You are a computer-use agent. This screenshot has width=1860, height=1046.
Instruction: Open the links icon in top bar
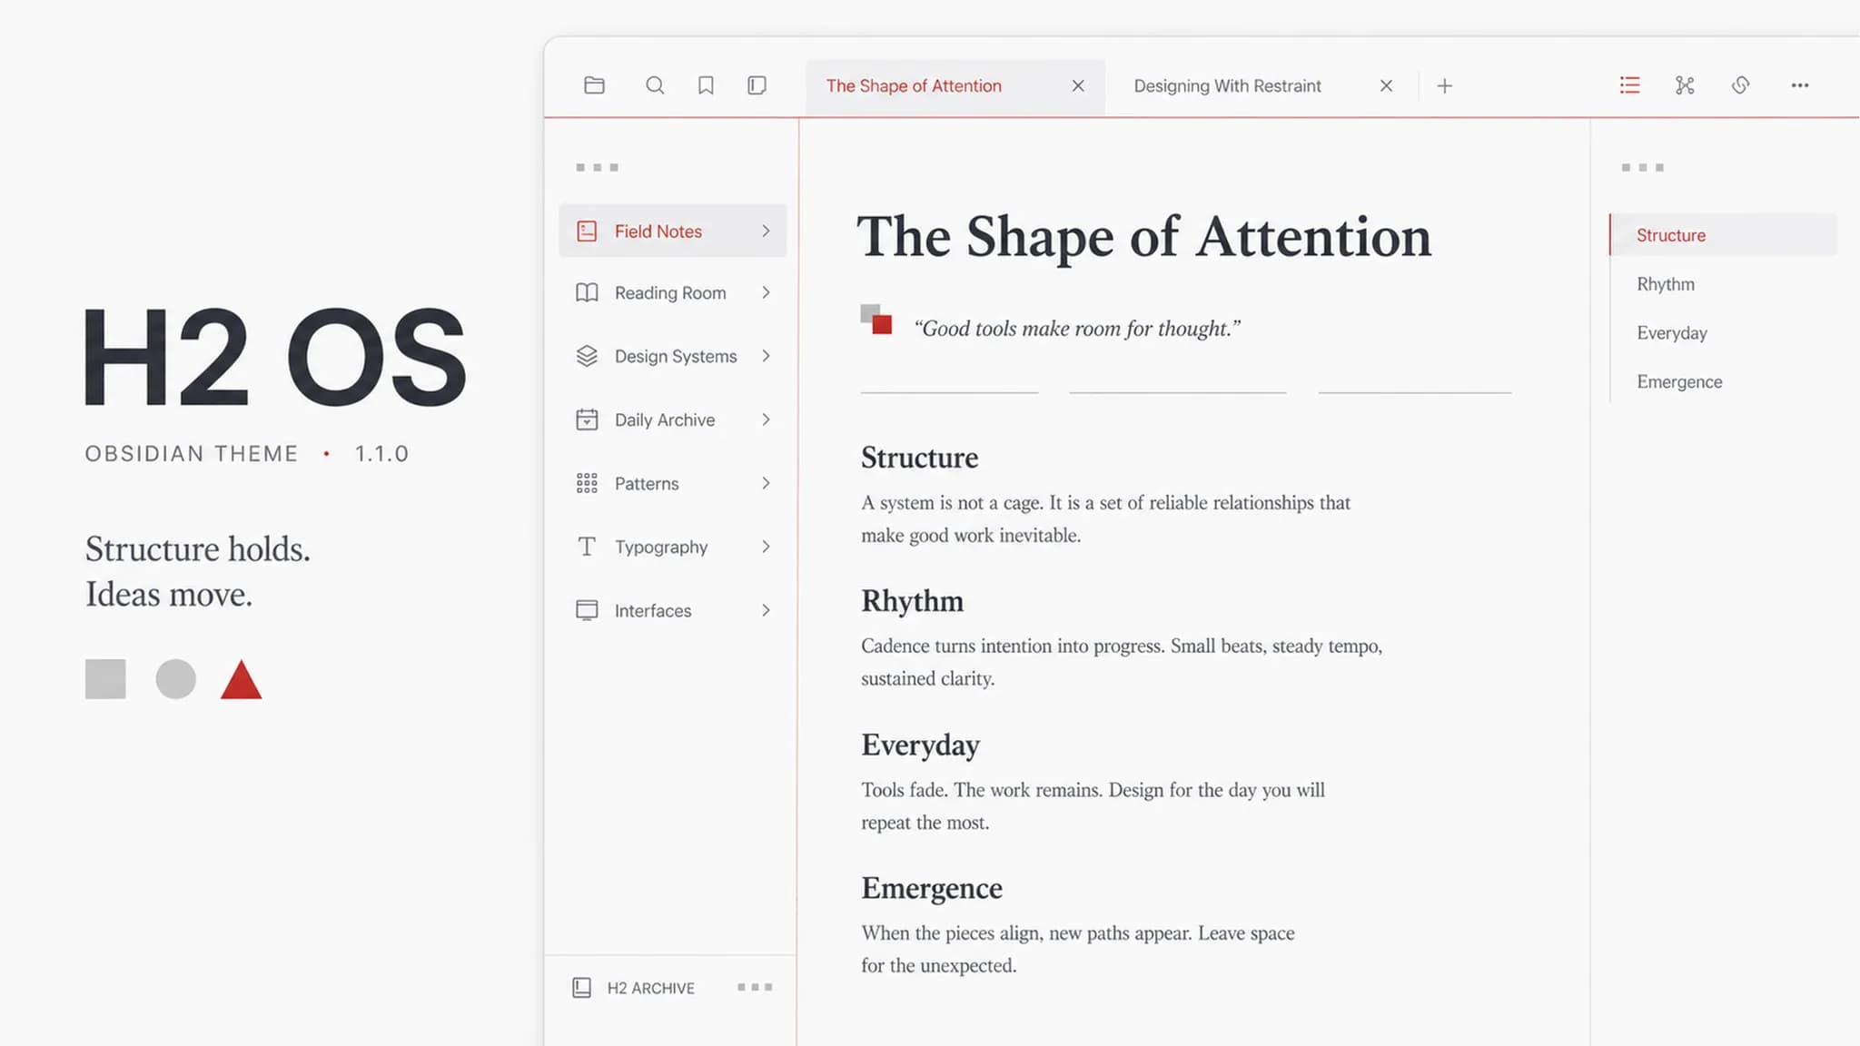pos(1740,85)
